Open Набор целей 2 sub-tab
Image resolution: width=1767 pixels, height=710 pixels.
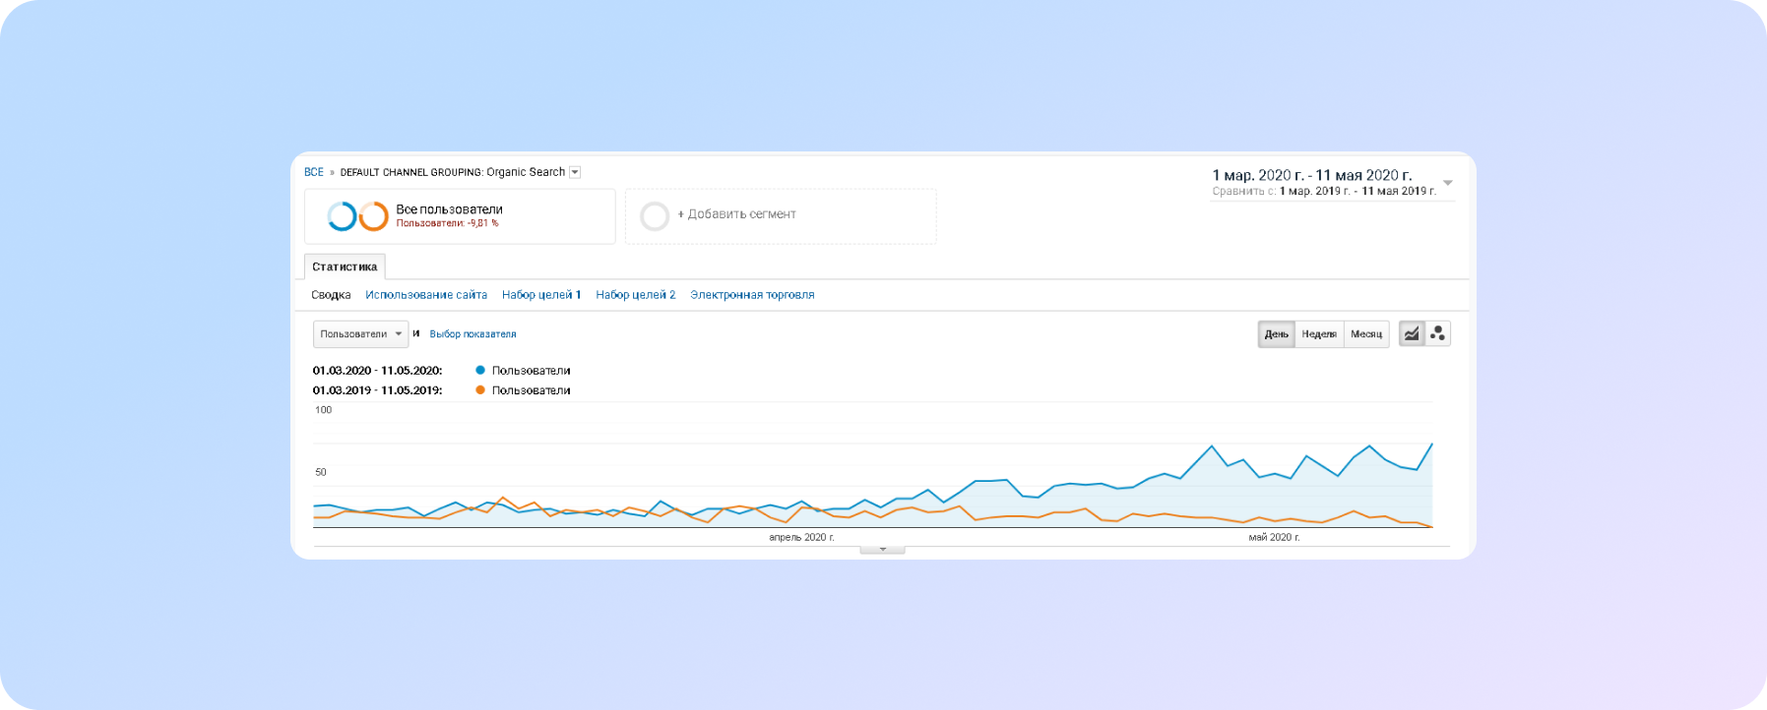[636, 295]
